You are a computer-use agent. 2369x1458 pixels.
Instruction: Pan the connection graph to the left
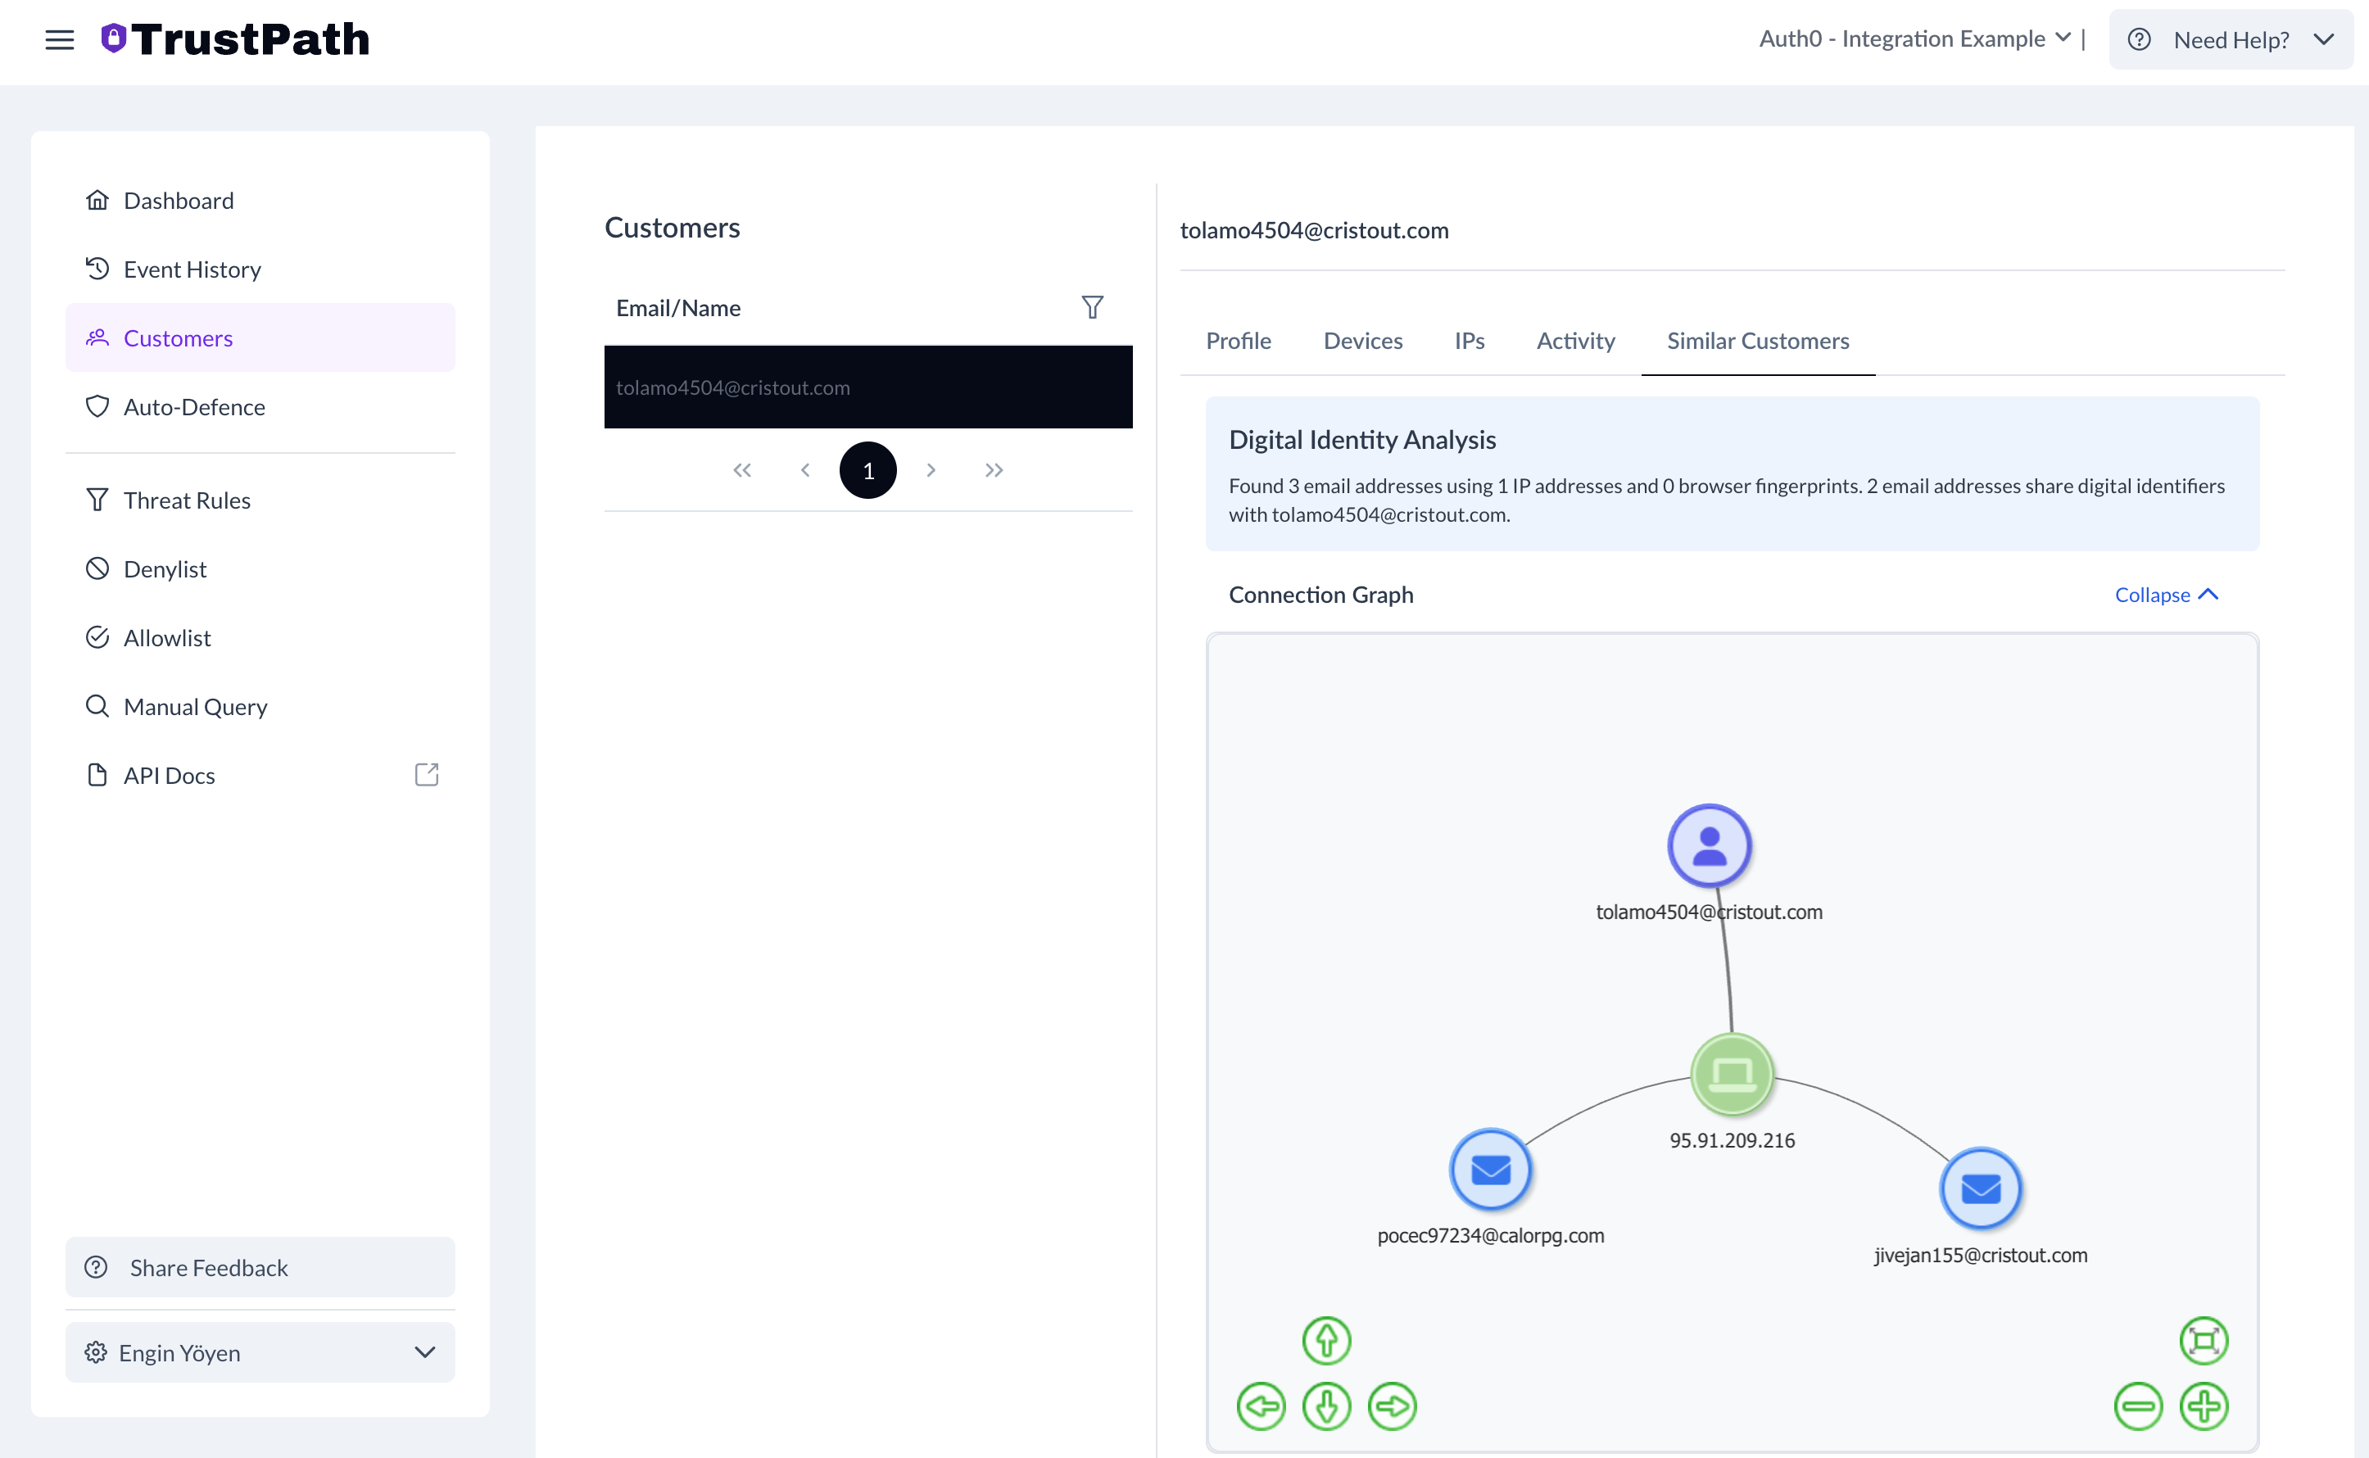(x=1262, y=1406)
